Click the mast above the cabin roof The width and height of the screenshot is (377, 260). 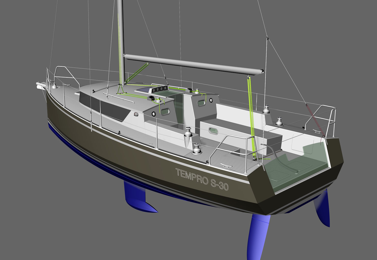pyautogui.click(x=121, y=38)
